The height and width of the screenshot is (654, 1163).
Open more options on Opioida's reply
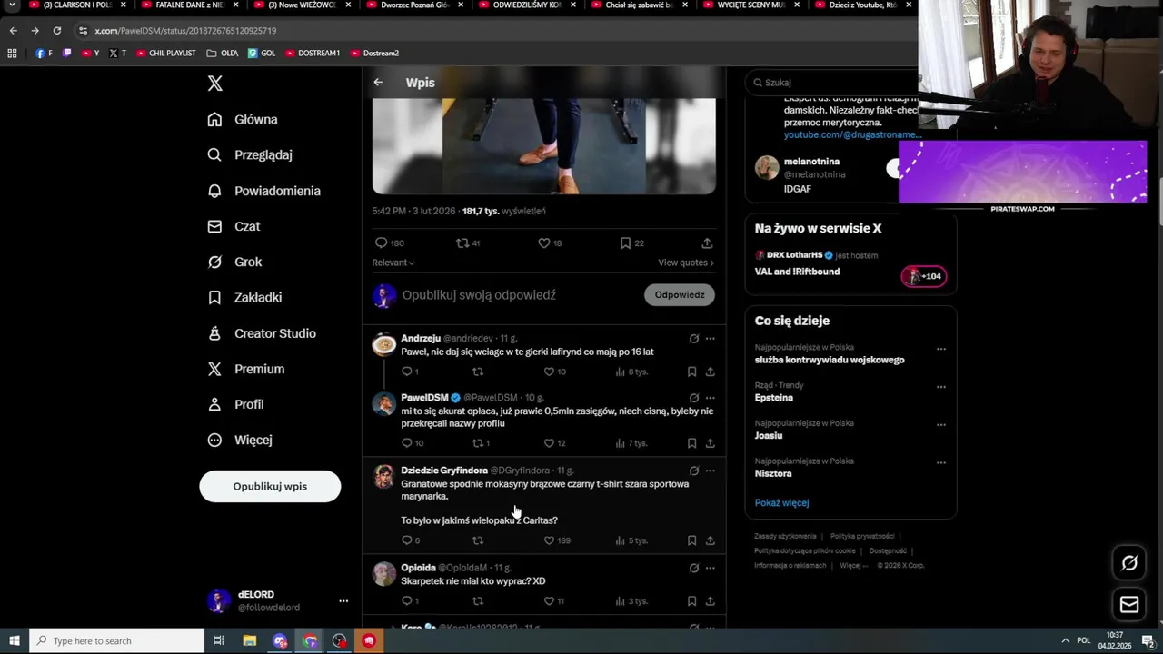(x=710, y=568)
